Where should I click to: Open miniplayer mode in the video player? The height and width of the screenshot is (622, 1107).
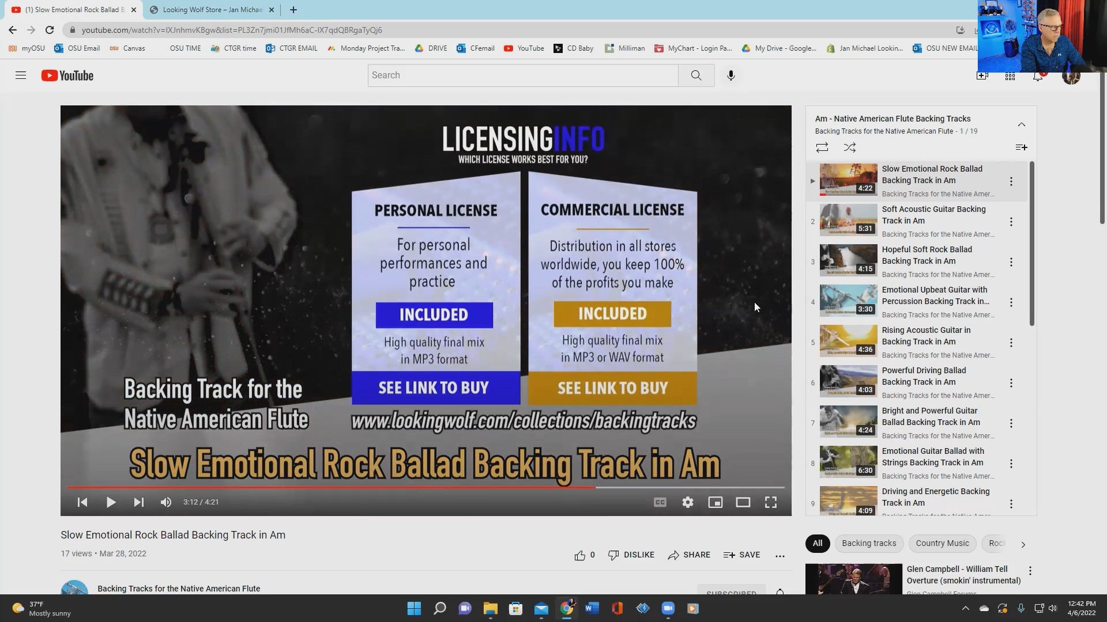tap(715, 502)
